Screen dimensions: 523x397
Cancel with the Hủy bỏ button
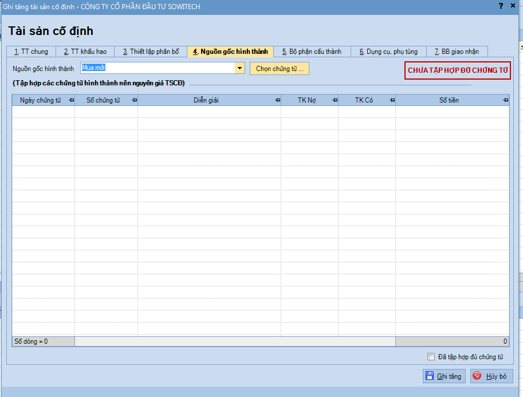pos(491,376)
